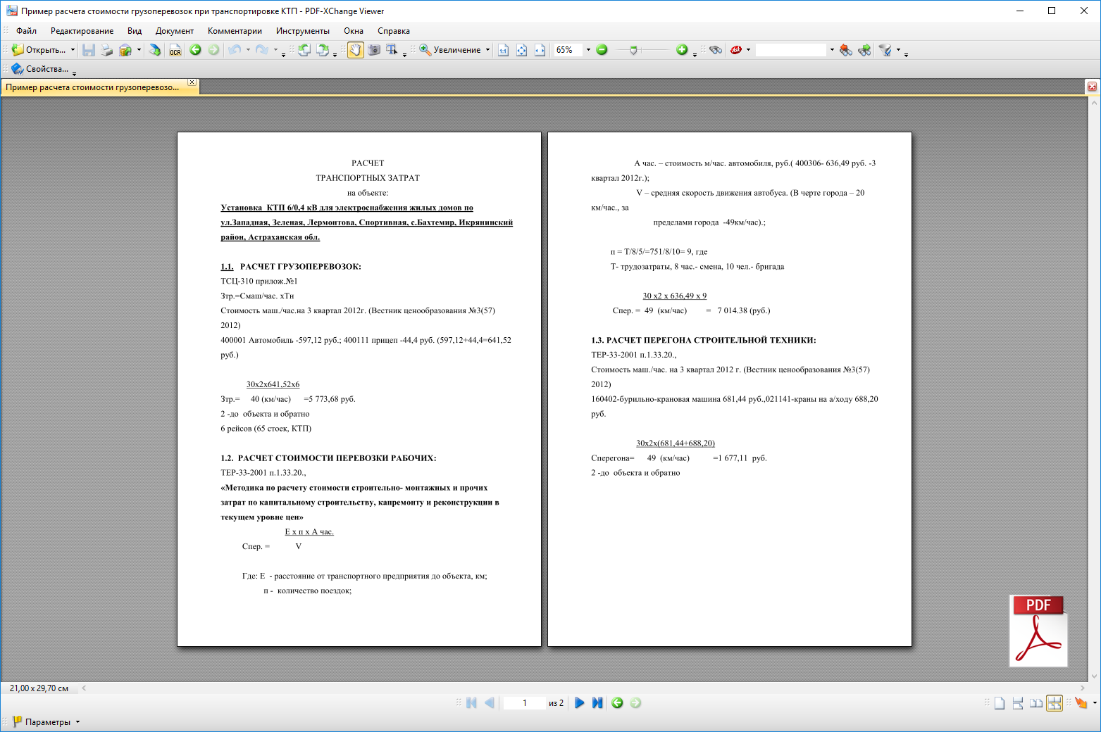Go back with bottom green arrow
Image resolution: width=1101 pixels, height=732 pixels.
pos(617,702)
